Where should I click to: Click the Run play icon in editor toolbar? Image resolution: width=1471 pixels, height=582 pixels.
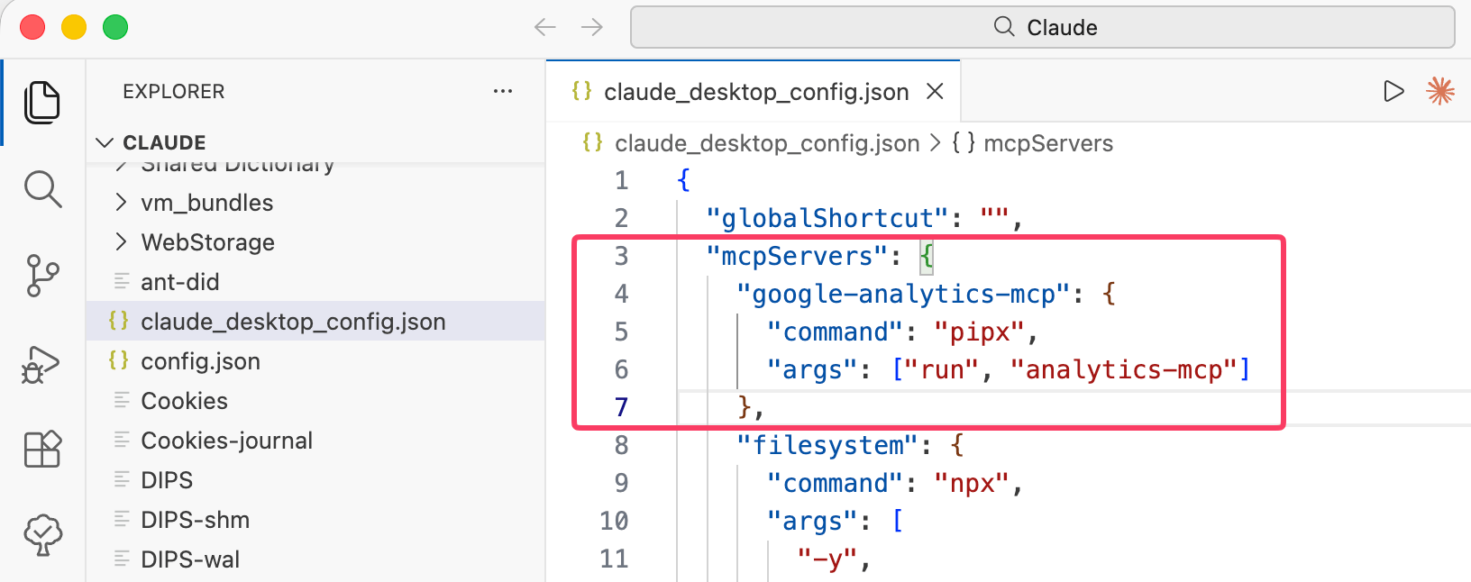(x=1393, y=91)
